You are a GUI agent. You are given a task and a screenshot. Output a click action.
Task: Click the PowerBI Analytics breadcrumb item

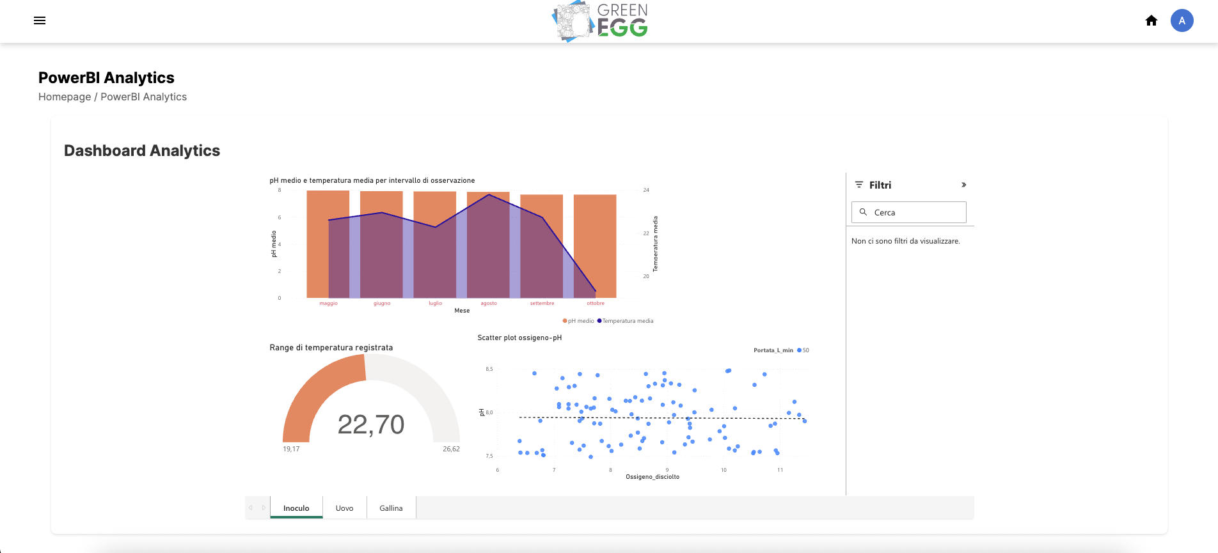coord(144,97)
